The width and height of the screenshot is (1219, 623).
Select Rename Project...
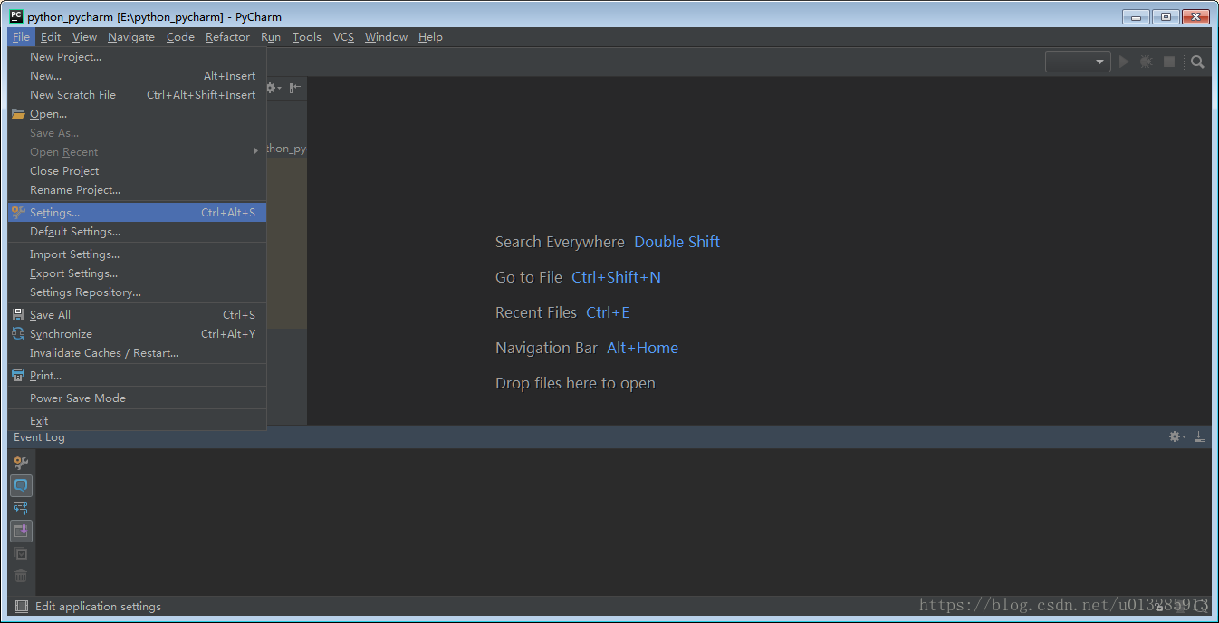[137, 189]
